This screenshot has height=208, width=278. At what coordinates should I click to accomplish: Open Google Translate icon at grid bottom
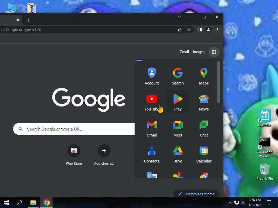tap(151, 175)
